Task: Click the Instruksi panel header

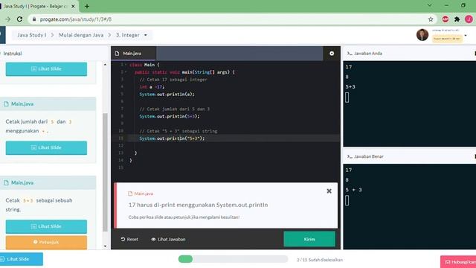Action: click(x=12, y=53)
